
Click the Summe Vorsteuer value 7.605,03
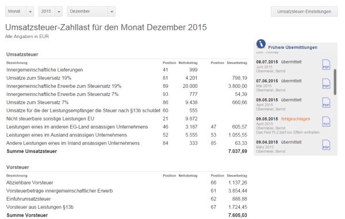(237, 215)
